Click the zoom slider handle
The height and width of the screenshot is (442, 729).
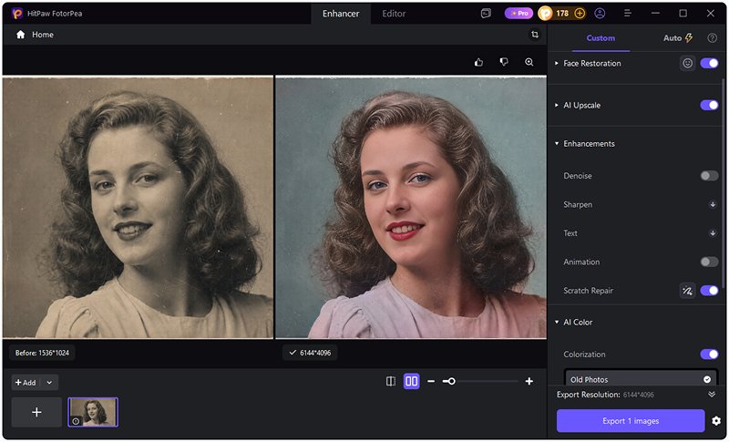pos(451,381)
